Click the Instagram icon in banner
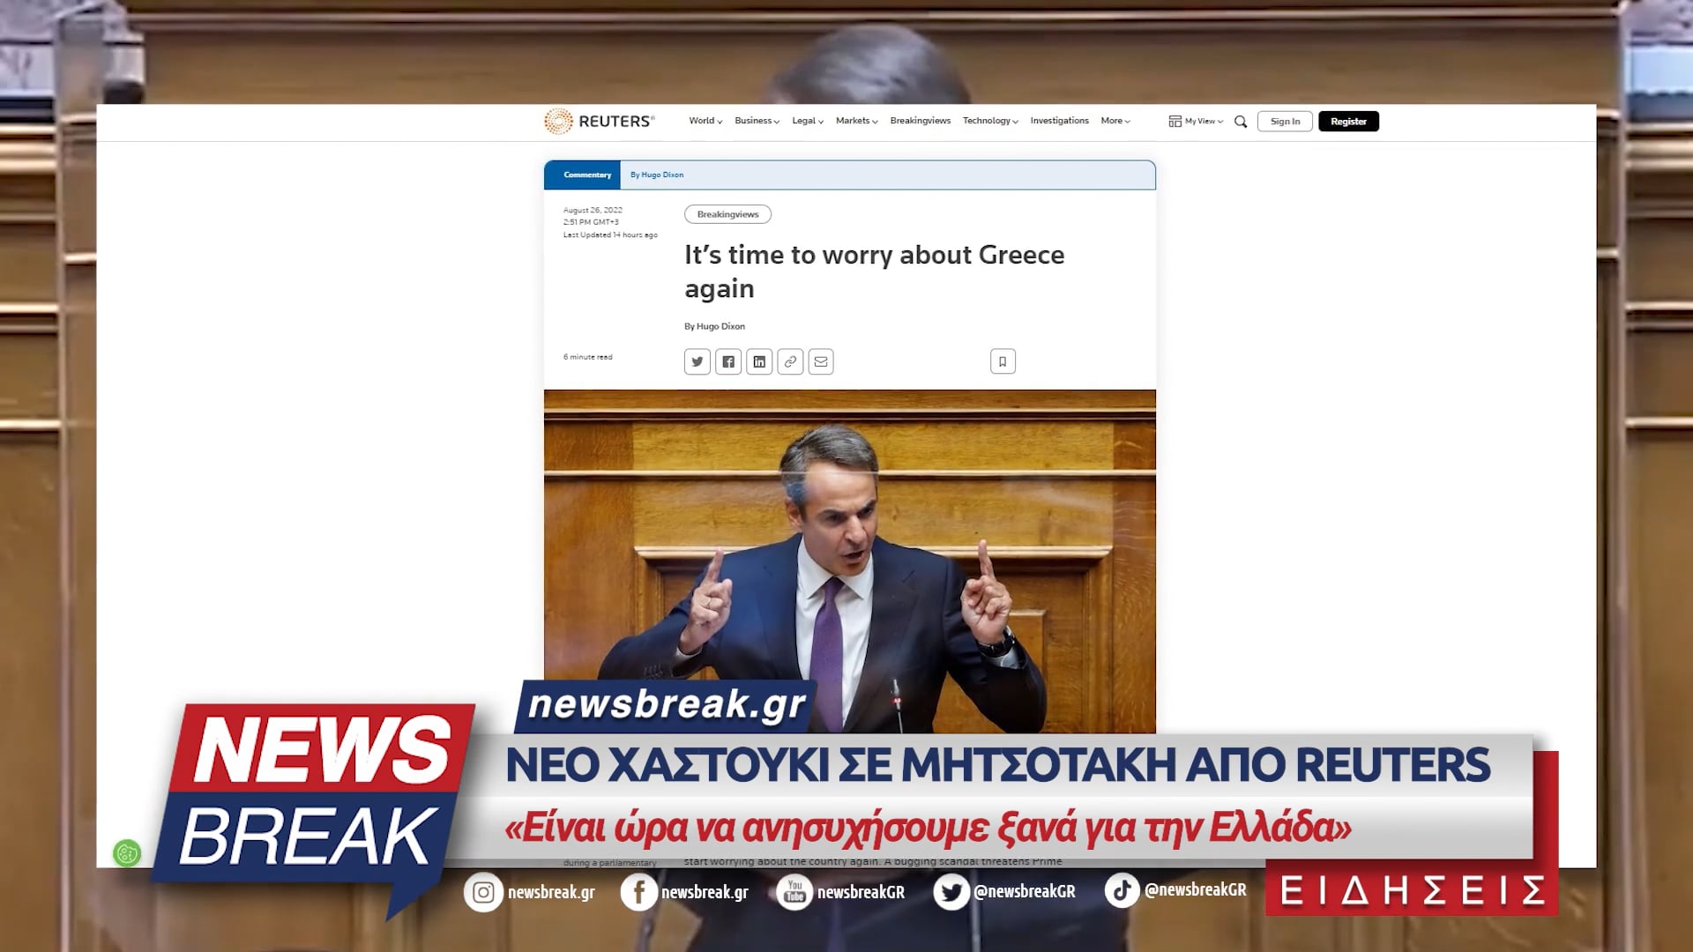Image resolution: width=1693 pixels, height=952 pixels. 483,892
